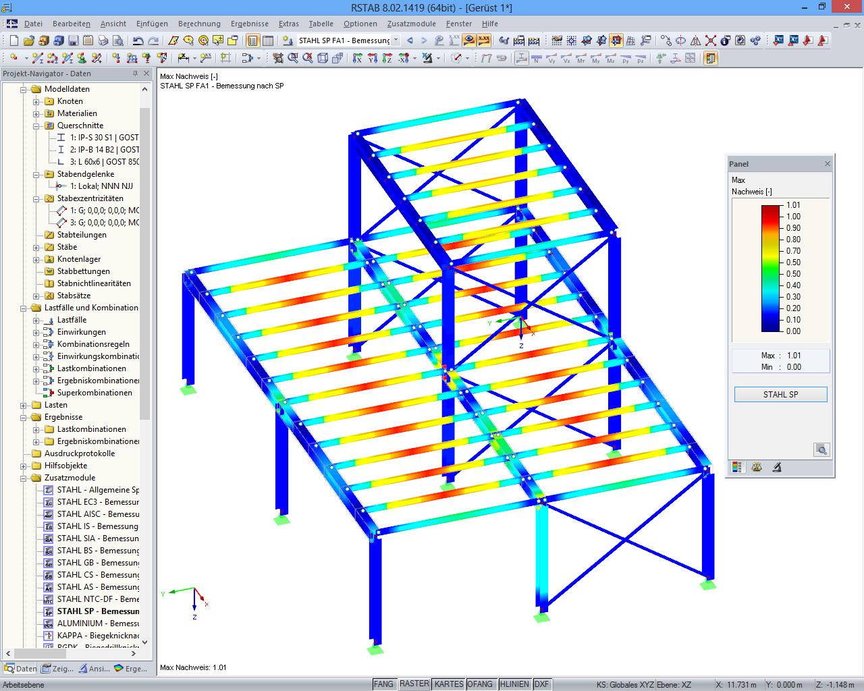The height and width of the screenshot is (691, 864).
Task: Click the STAHL SP button in Panel
Action: point(781,394)
